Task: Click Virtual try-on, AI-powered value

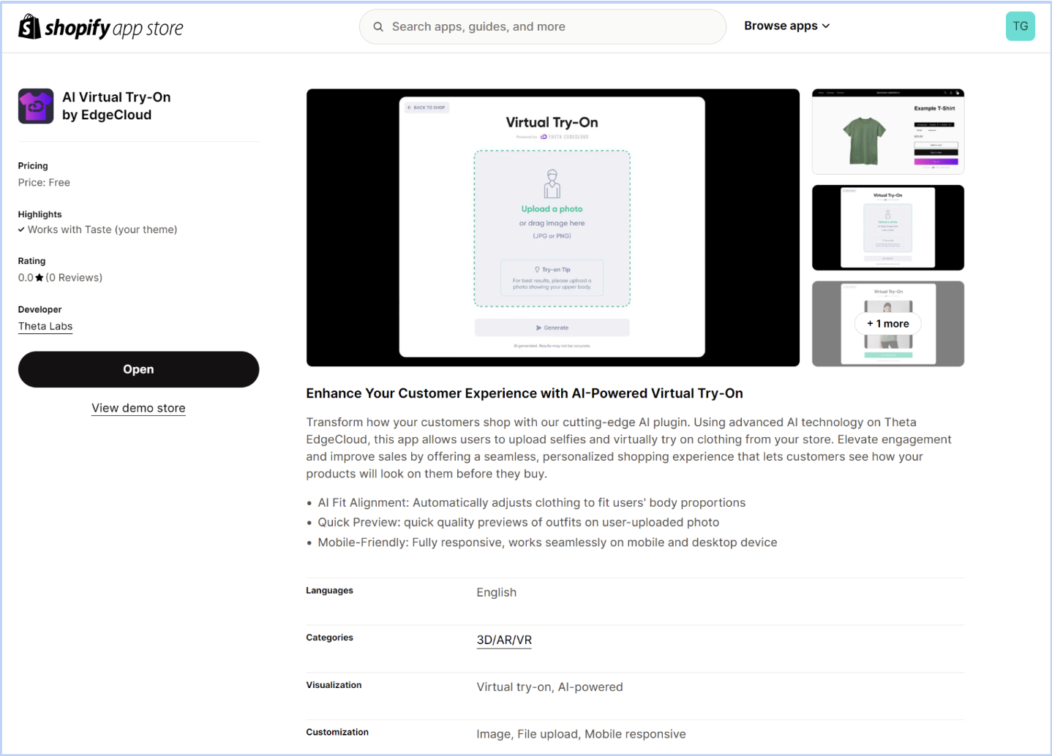Action: coord(549,687)
